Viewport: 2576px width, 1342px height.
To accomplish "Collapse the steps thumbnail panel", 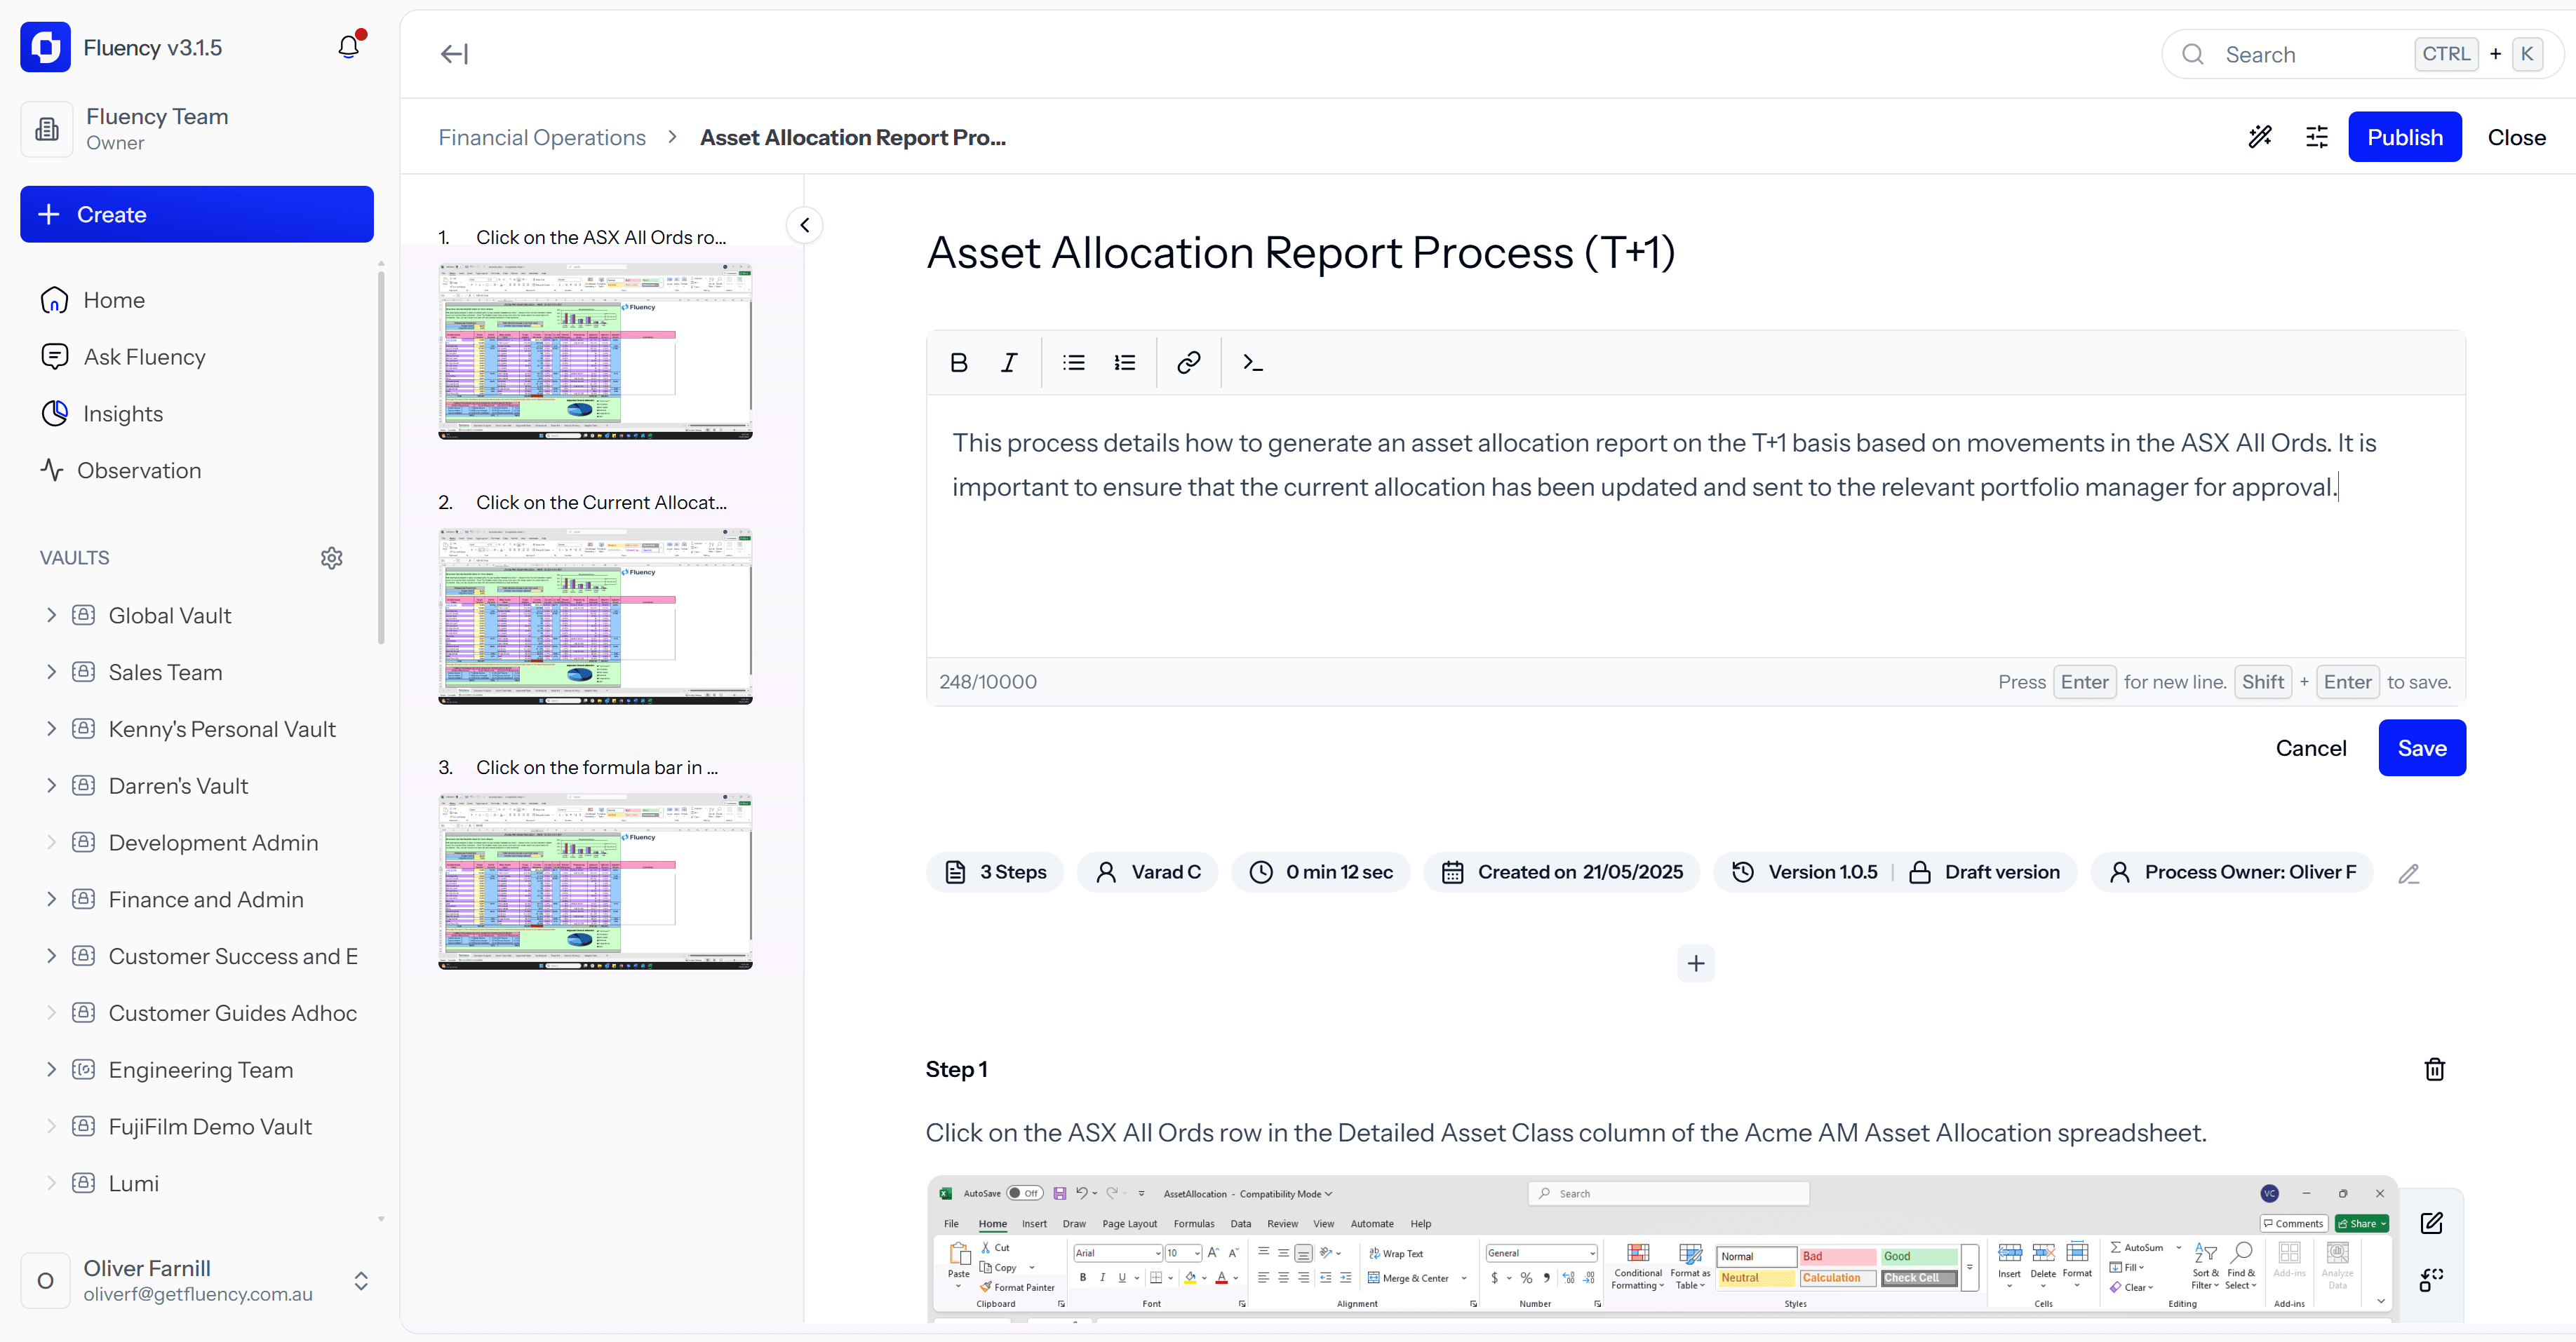I will tap(805, 225).
